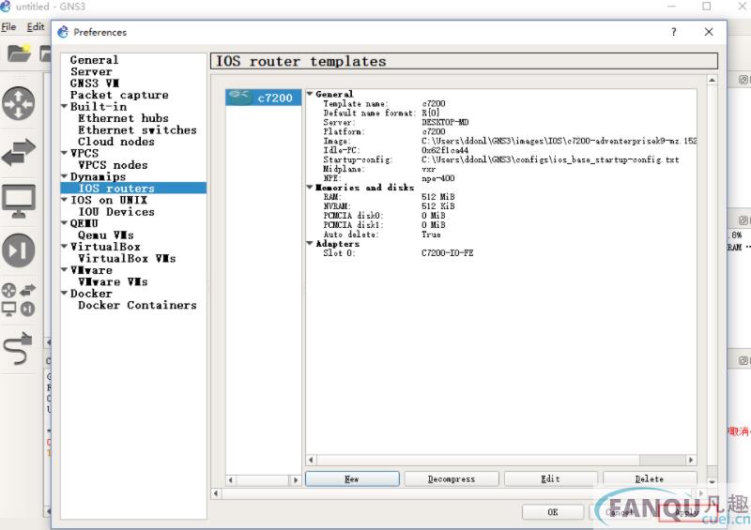Open the routers device category icon
Image resolution: width=751 pixels, height=530 pixels.
(x=19, y=103)
